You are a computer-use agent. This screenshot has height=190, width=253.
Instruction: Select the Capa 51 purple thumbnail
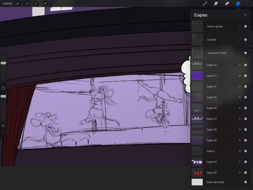point(197,75)
